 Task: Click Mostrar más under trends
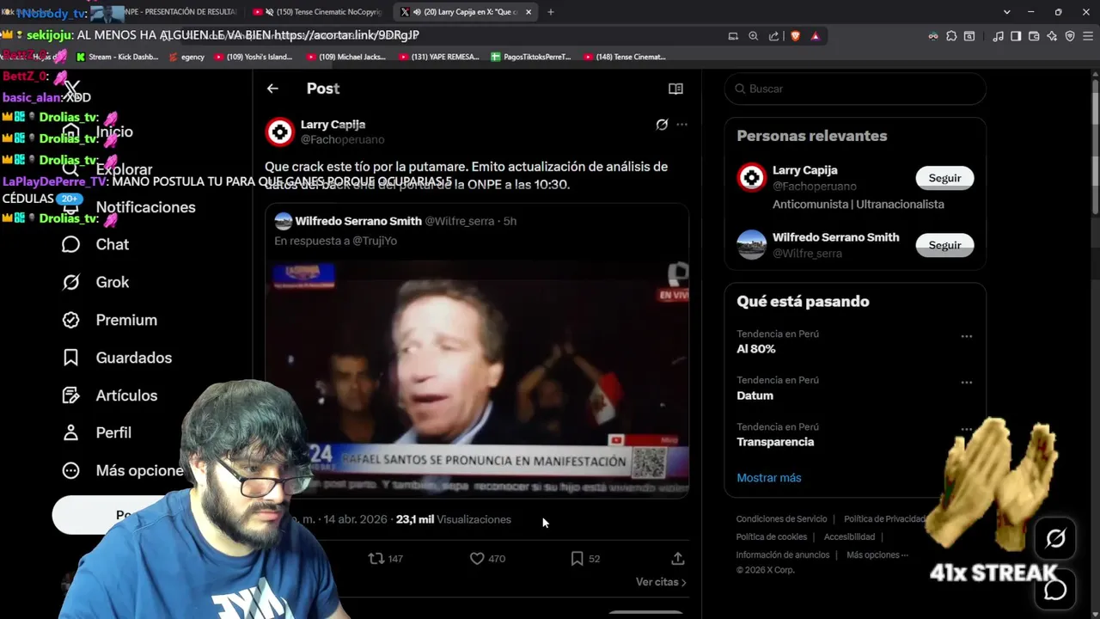point(768,478)
